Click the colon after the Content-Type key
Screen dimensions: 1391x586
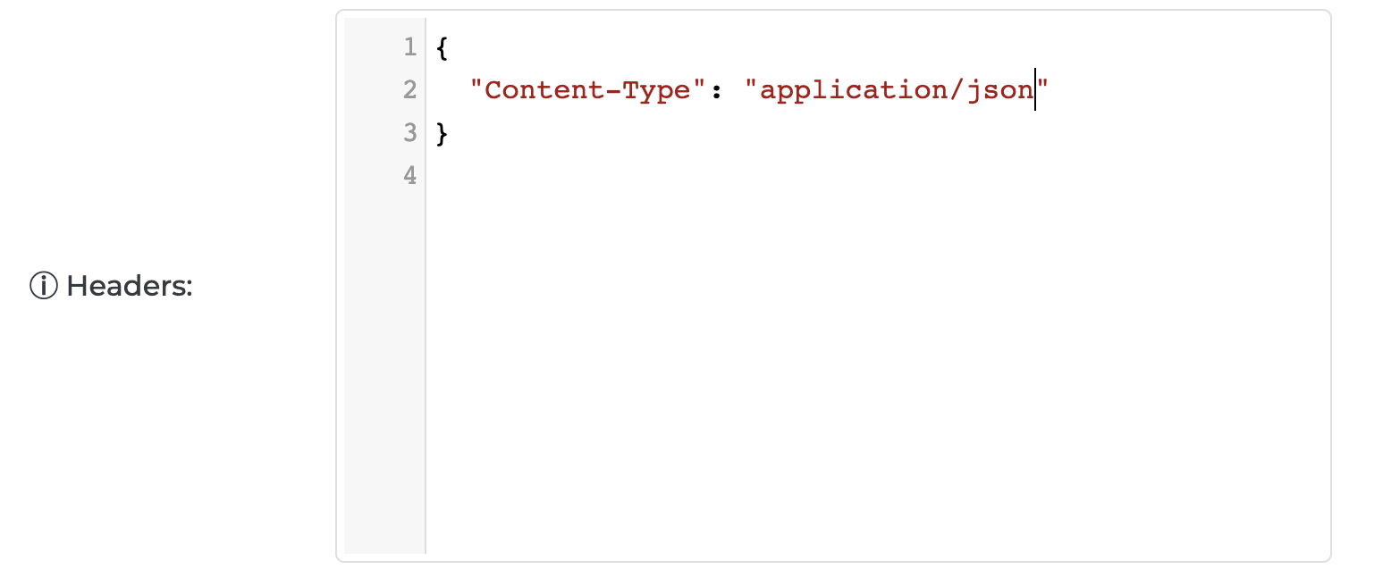(716, 90)
